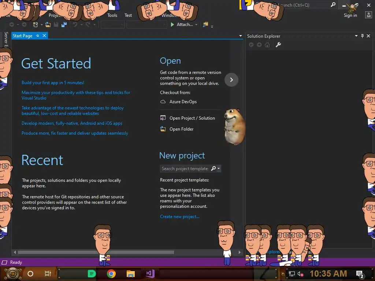Image resolution: width=375 pixels, height=281 pixels.
Task: Open the Project menu
Action: click(56, 15)
